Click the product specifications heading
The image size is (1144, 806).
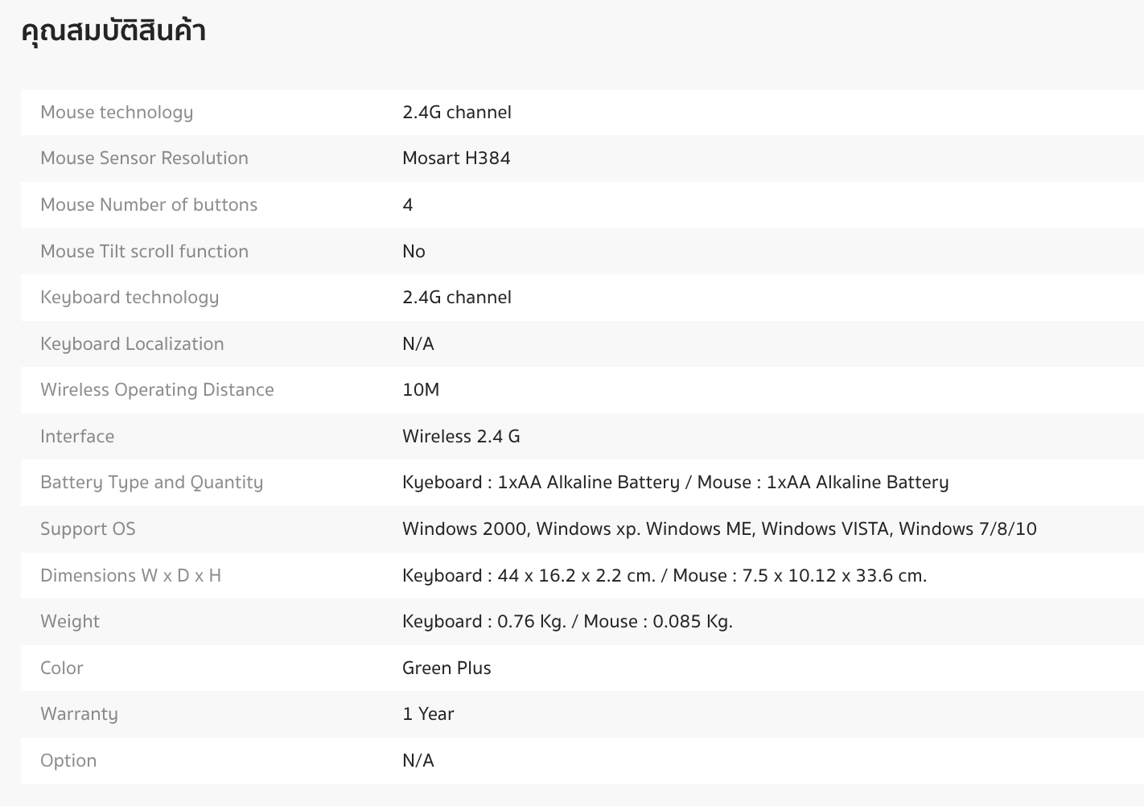tap(113, 31)
